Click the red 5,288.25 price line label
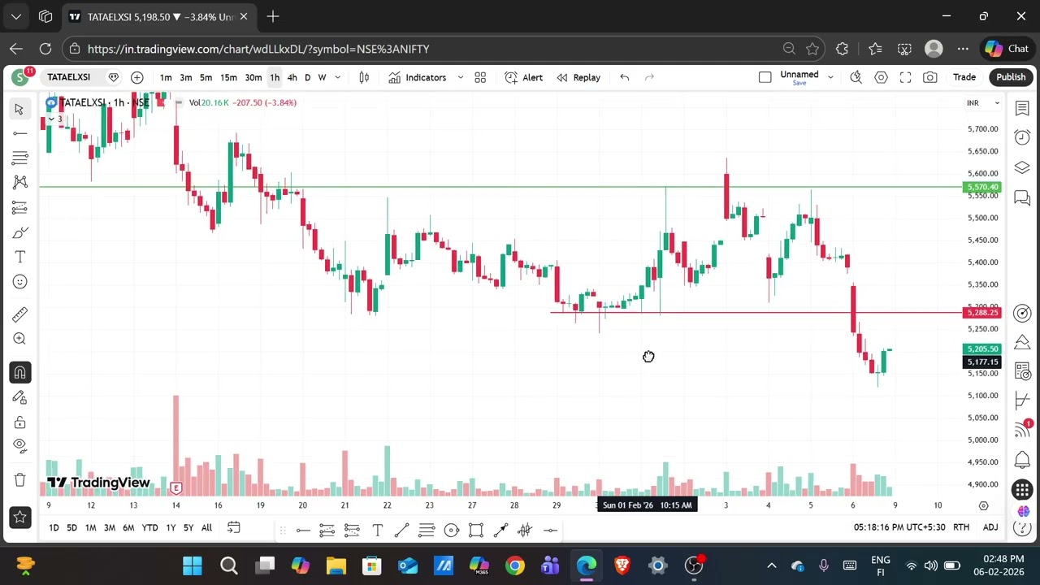The height and width of the screenshot is (585, 1040). click(x=983, y=313)
